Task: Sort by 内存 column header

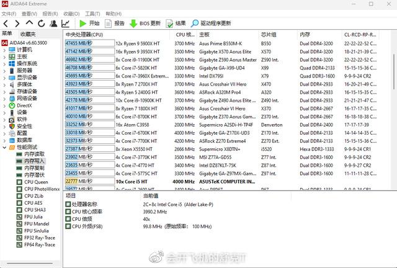Action: point(319,35)
